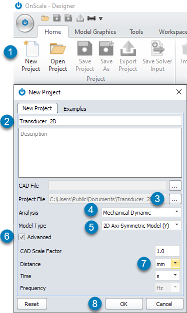
Task: Browse for a CAD File with ellipsis button
Action: tap(175, 186)
